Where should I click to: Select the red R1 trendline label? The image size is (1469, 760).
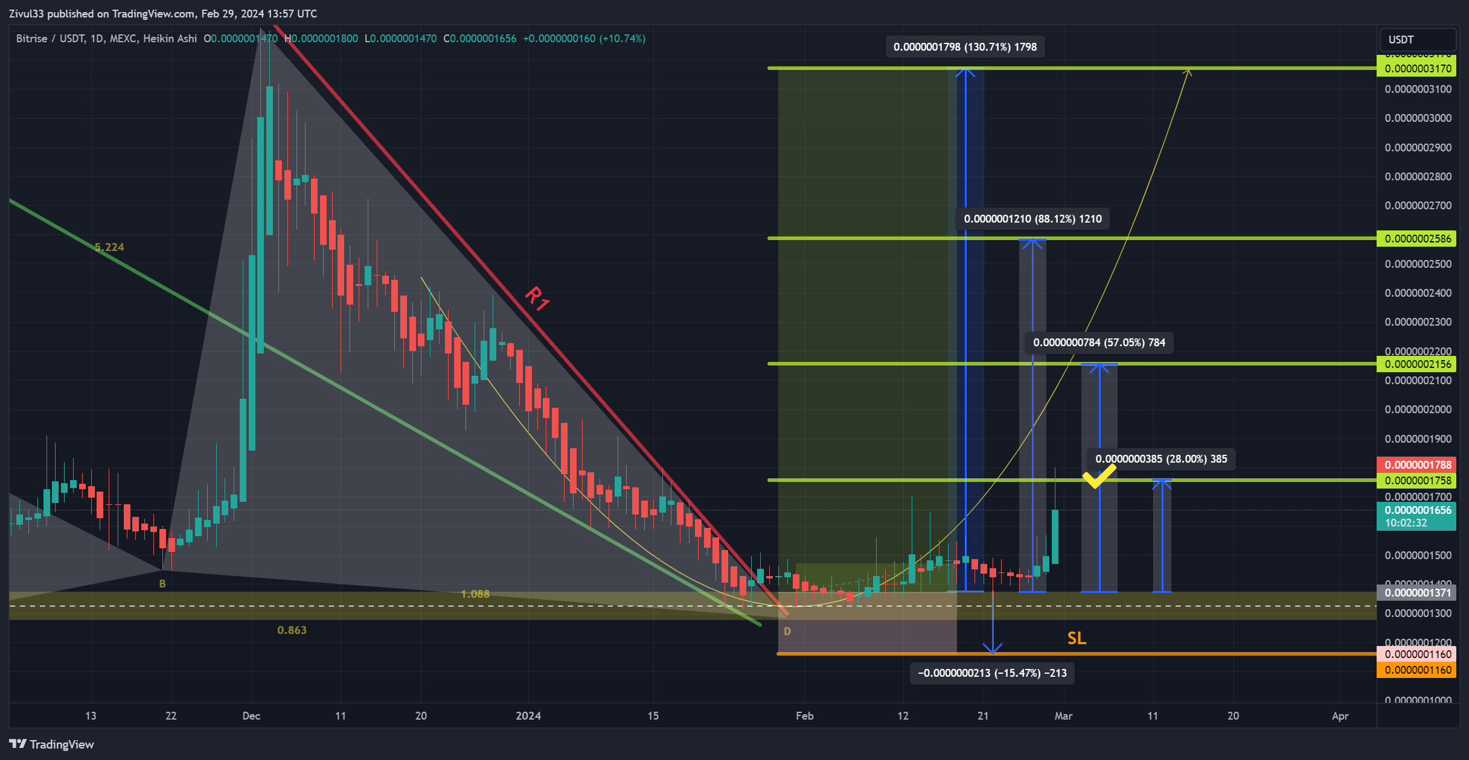coord(537,298)
